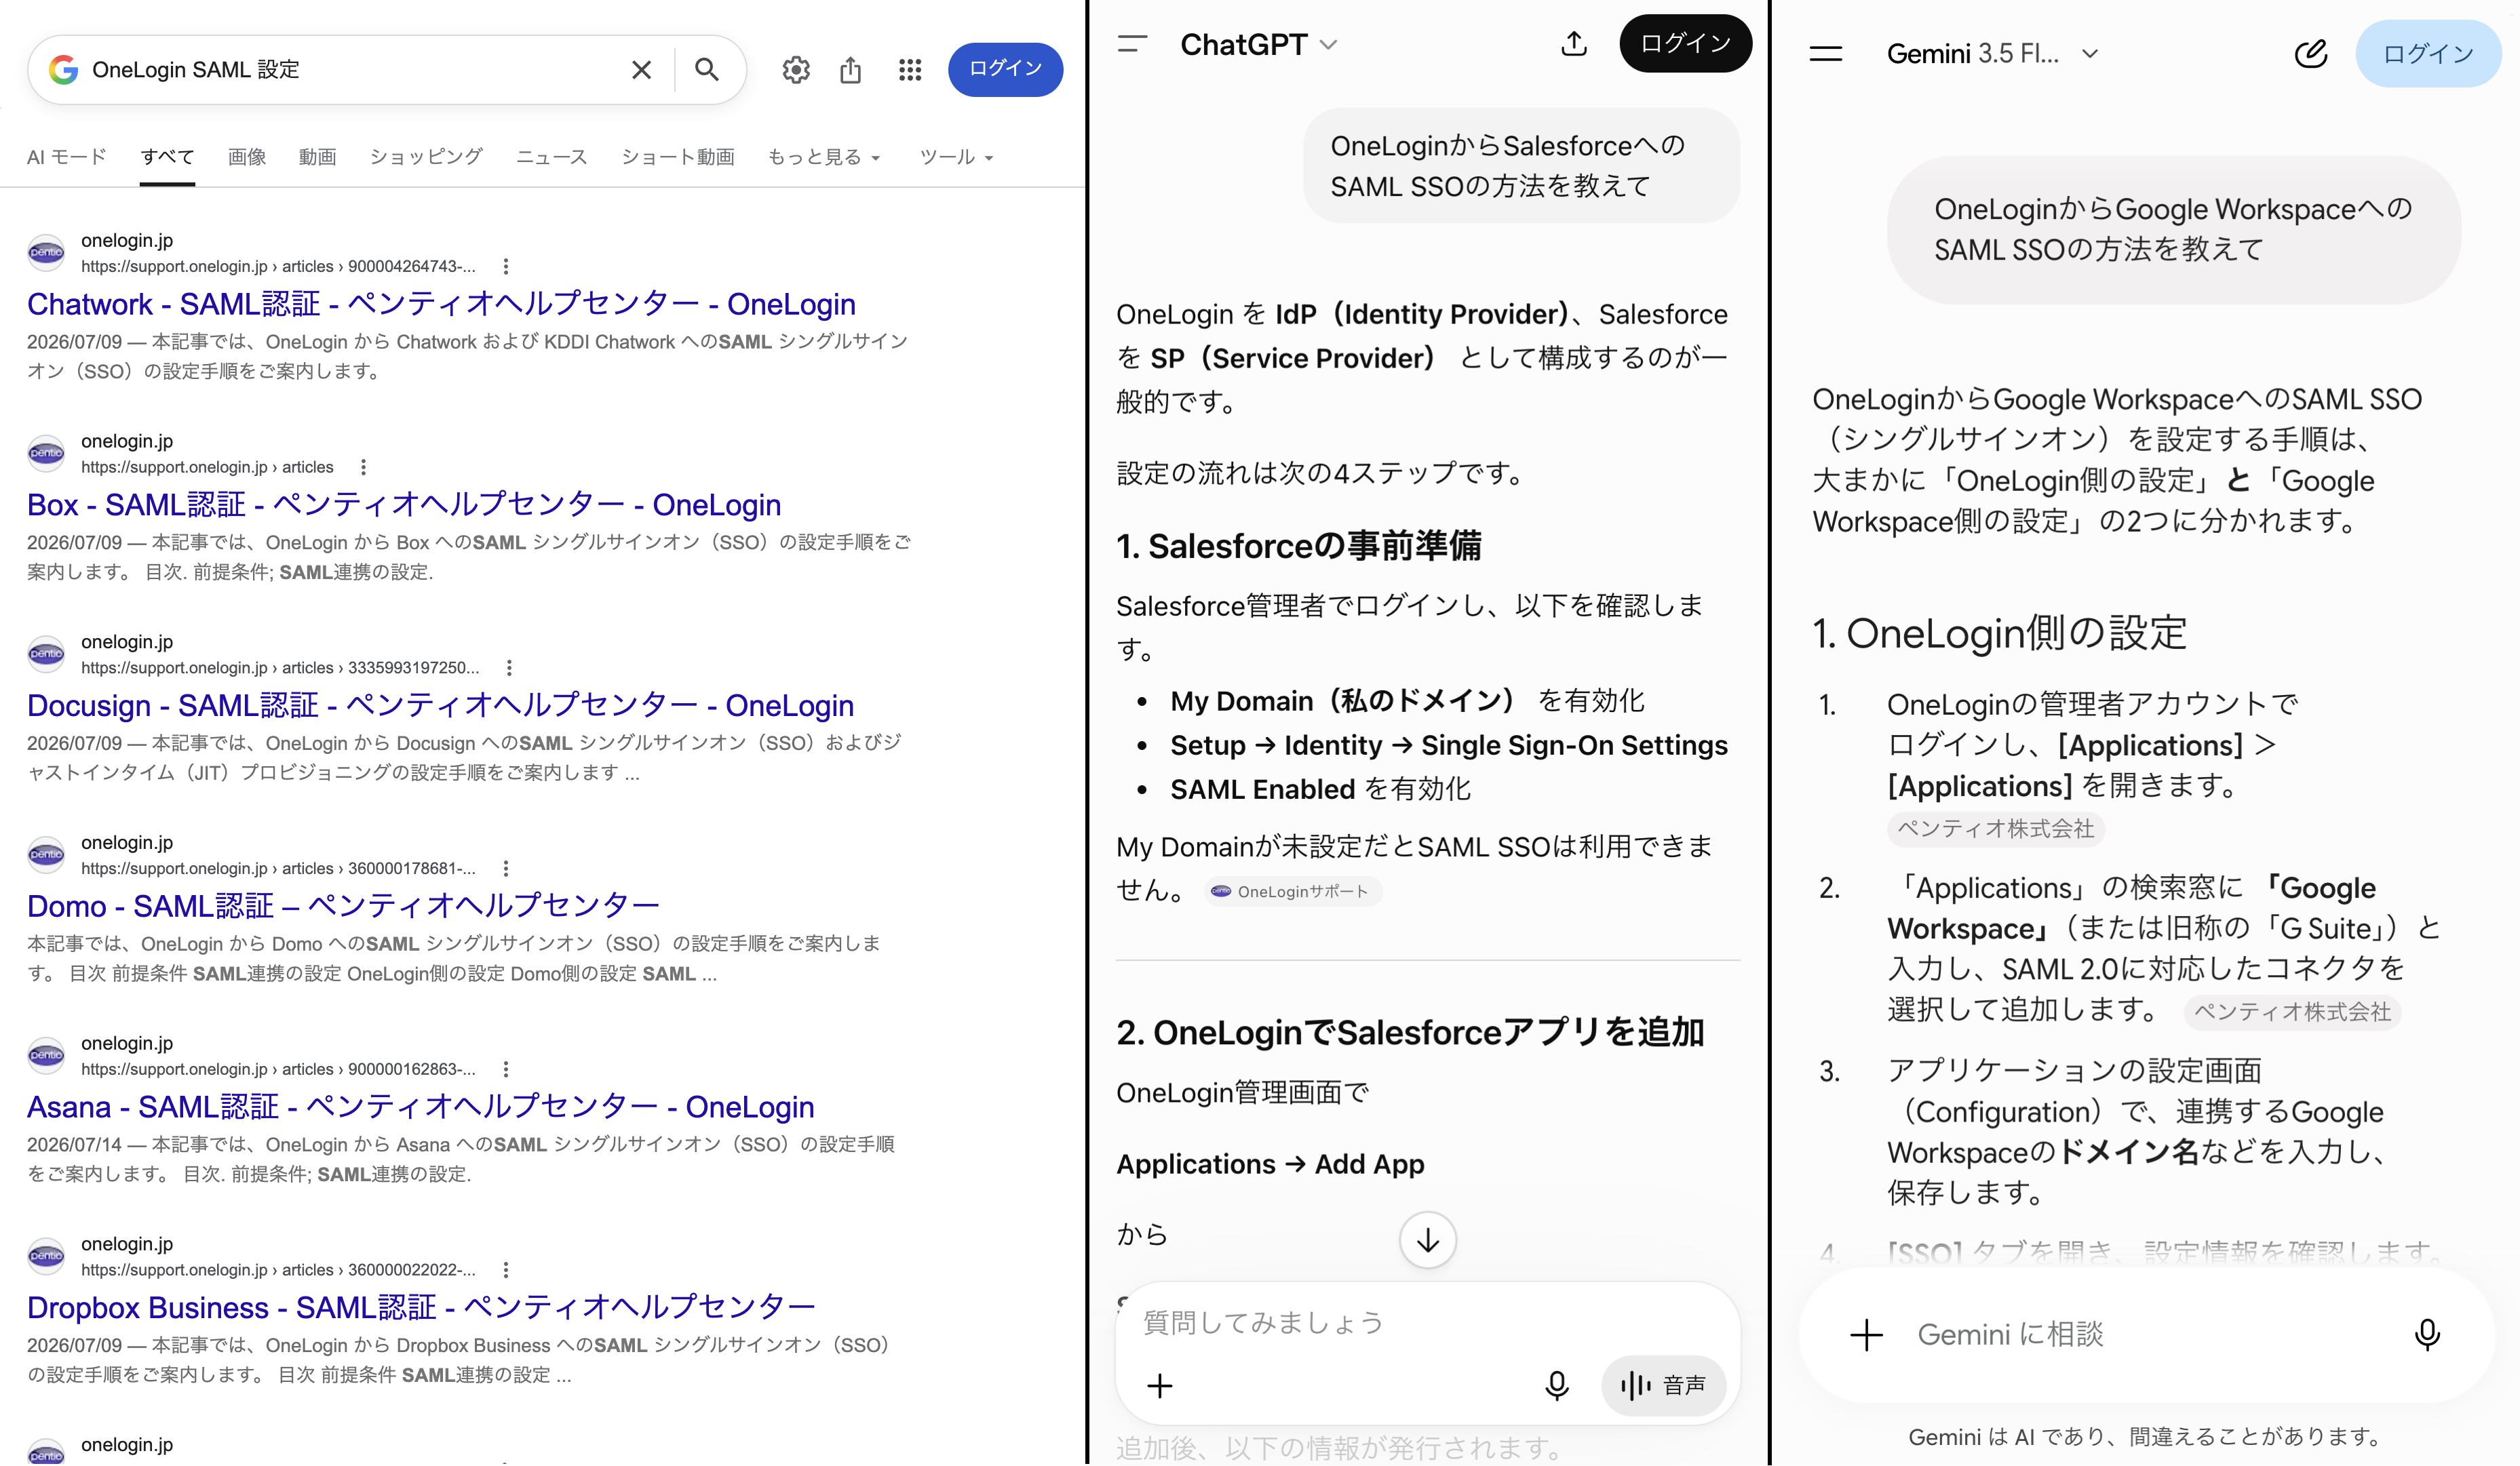Click the ChatGPT share upload icon
2520x1466 pixels.
tap(1574, 43)
